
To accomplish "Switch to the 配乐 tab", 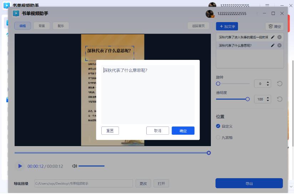I will coord(61,26).
